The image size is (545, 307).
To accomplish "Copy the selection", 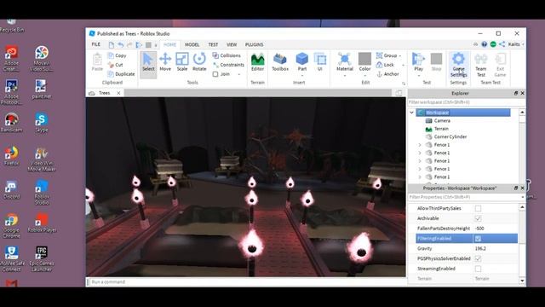I will (x=117, y=55).
